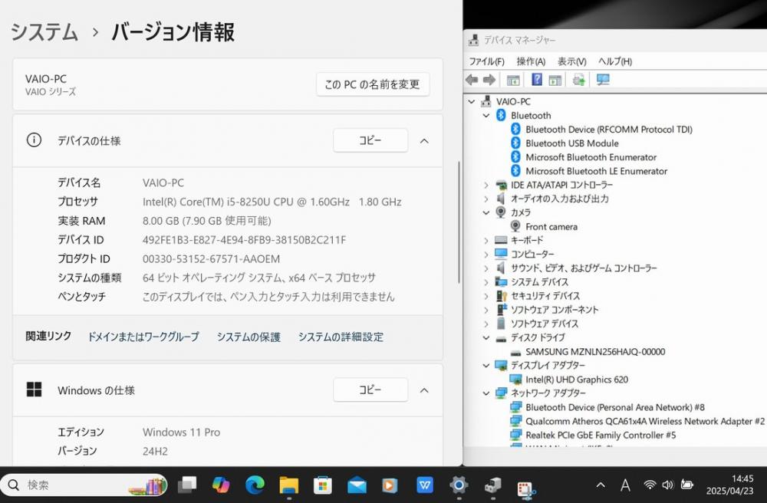The height and width of the screenshot is (503, 767).
Task: Expand サウンド、ビデオ、およびゲーム コントローラー
Action: pyautogui.click(x=486, y=268)
